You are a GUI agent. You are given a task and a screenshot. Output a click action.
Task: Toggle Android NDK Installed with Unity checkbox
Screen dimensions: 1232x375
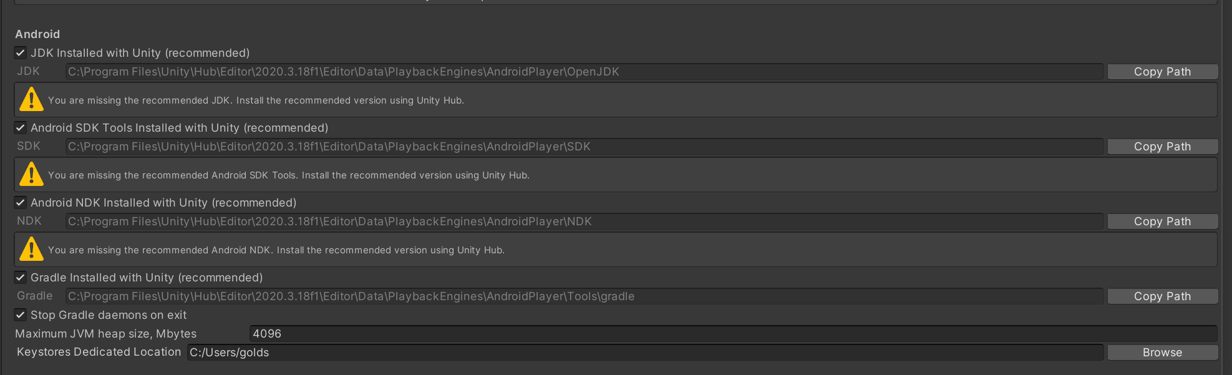click(x=21, y=203)
